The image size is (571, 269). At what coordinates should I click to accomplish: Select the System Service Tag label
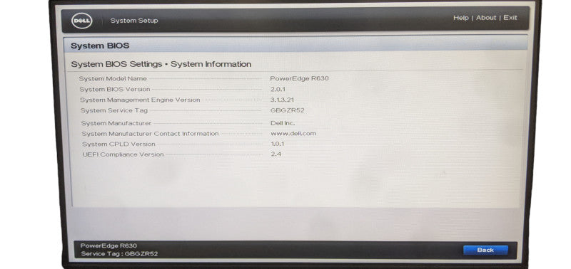tap(114, 110)
